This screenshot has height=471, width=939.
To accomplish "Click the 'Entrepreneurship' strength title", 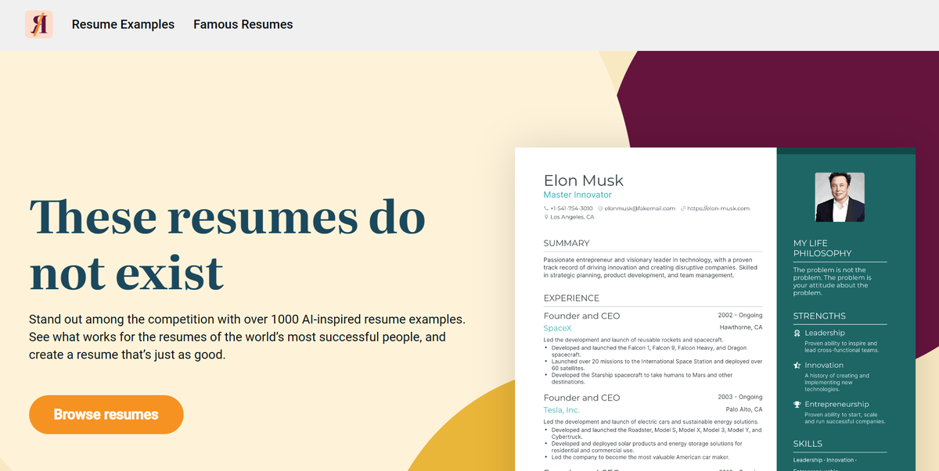I will point(836,405).
